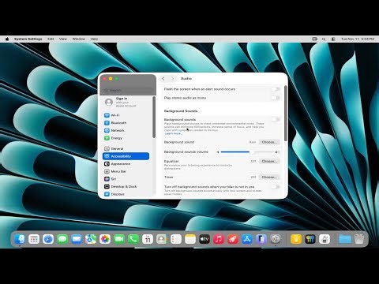
Task: Open the Edit menu
Action: [x=51, y=39]
